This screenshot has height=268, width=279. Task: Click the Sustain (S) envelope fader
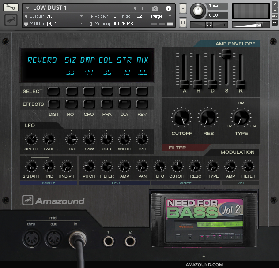click(226, 54)
